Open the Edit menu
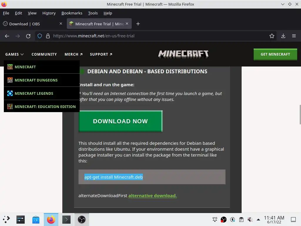301x226 pixels. pyautogui.click(x=19, y=13)
